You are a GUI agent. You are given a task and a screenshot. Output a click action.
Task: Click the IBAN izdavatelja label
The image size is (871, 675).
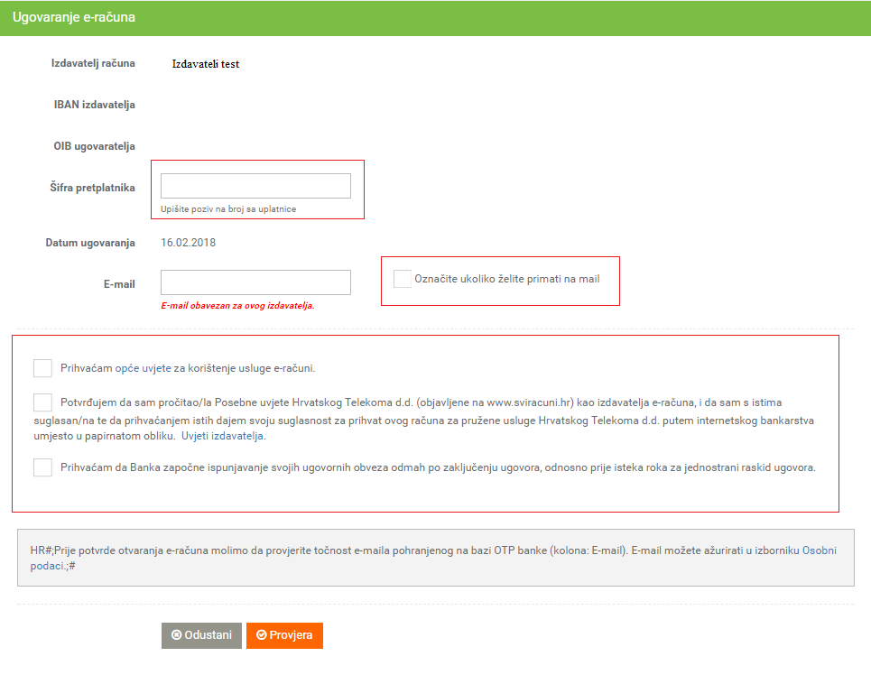tap(95, 105)
